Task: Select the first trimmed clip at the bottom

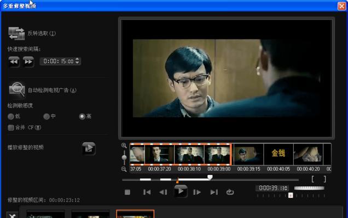Action: [x=45, y=214]
